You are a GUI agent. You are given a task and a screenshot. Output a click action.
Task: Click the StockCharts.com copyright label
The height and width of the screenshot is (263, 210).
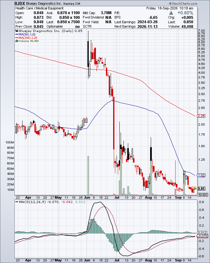(183, 3)
